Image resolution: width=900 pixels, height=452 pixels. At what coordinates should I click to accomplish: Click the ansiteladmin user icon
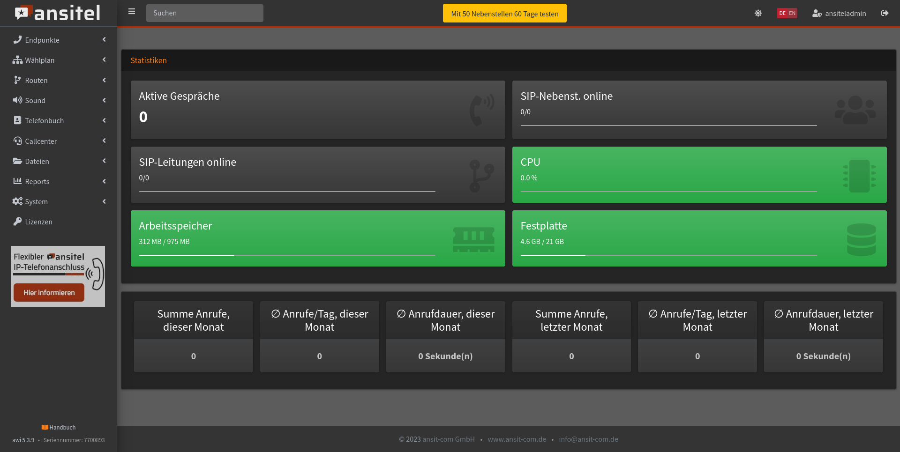817,13
